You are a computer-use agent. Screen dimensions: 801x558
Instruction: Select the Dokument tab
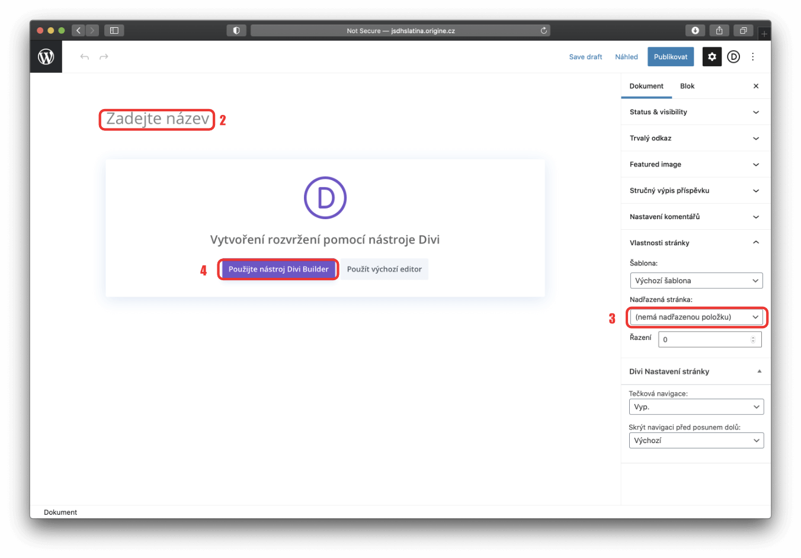point(646,86)
